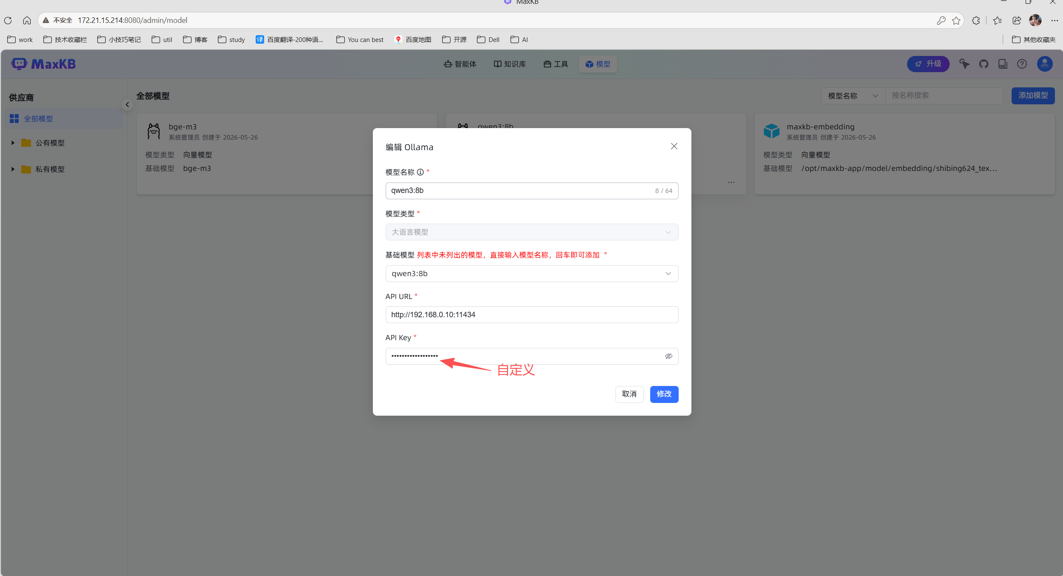Click the 修改 button
This screenshot has width=1063, height=576.
[x=664, y=394]
